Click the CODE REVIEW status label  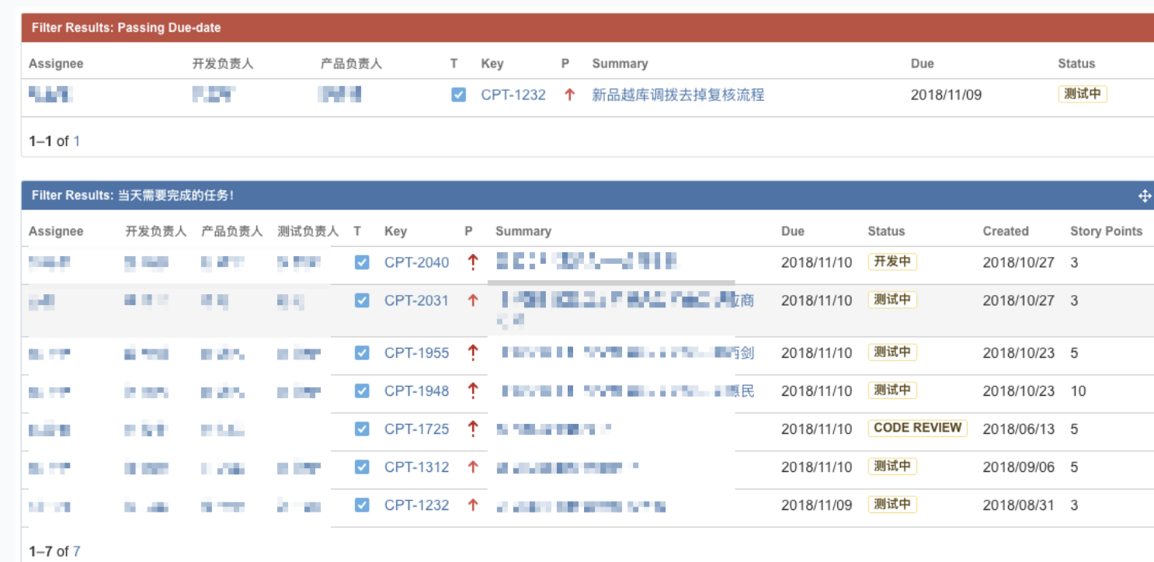click(918, 428)
